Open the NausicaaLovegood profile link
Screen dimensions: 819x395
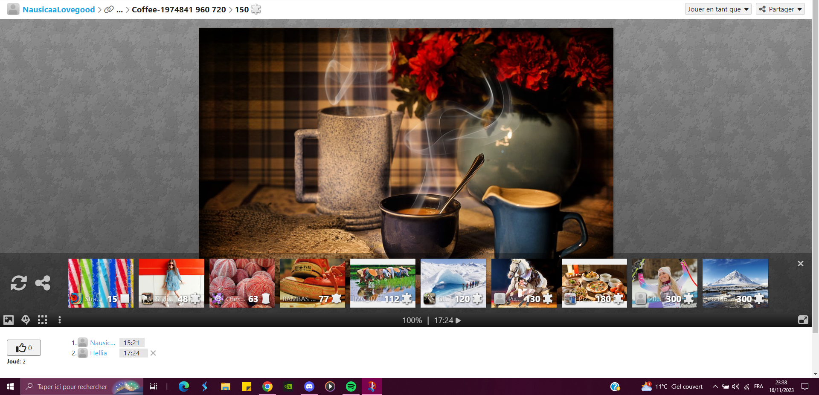tap(58, 9)
